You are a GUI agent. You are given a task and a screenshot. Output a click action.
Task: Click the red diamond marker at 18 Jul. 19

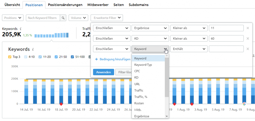pos(61,104)
